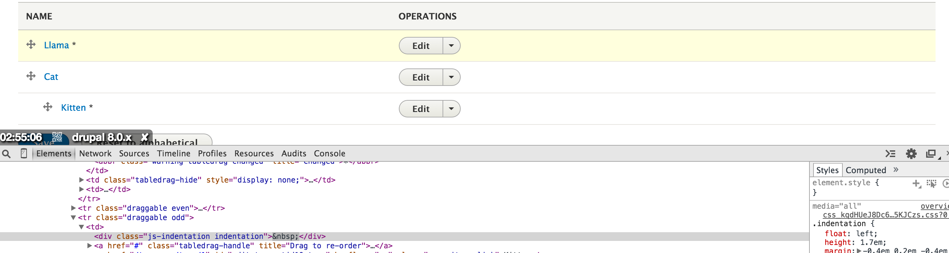This screenshot has height=253, width=949.
Task: Switch to the Console tab
Action: coord(329,153)
